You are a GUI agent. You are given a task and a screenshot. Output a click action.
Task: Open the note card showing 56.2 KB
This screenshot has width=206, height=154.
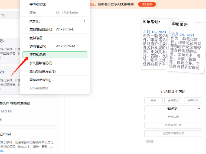coord(29,111)
